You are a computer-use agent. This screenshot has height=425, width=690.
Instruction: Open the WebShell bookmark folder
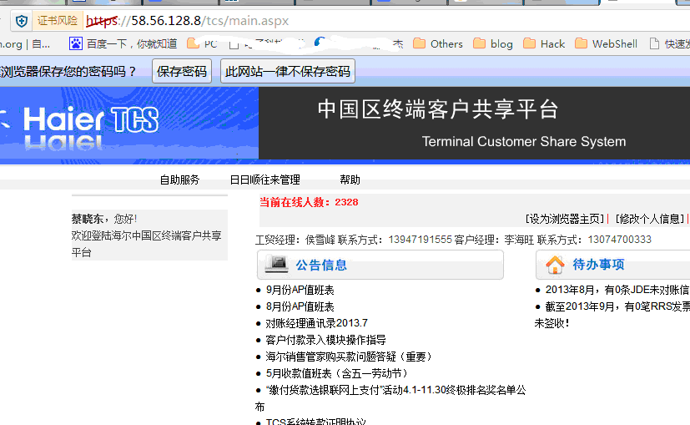pos(606,43)
